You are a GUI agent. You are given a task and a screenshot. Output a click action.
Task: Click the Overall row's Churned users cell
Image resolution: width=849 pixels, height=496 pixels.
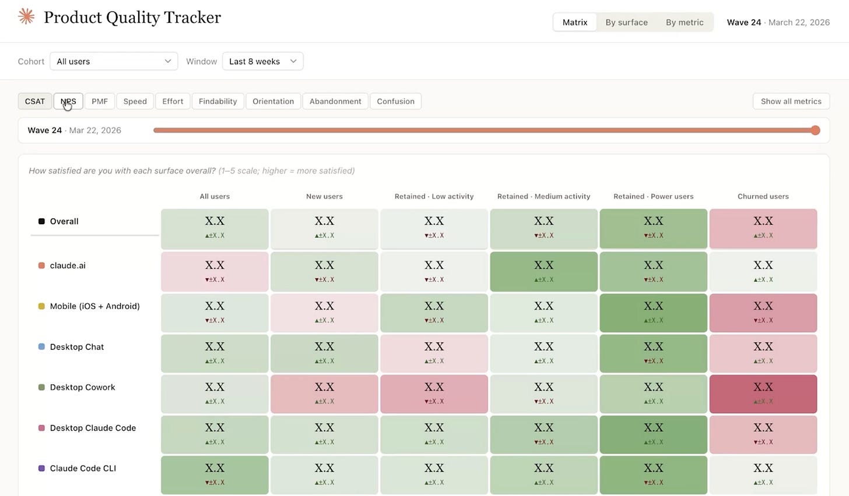763,229
